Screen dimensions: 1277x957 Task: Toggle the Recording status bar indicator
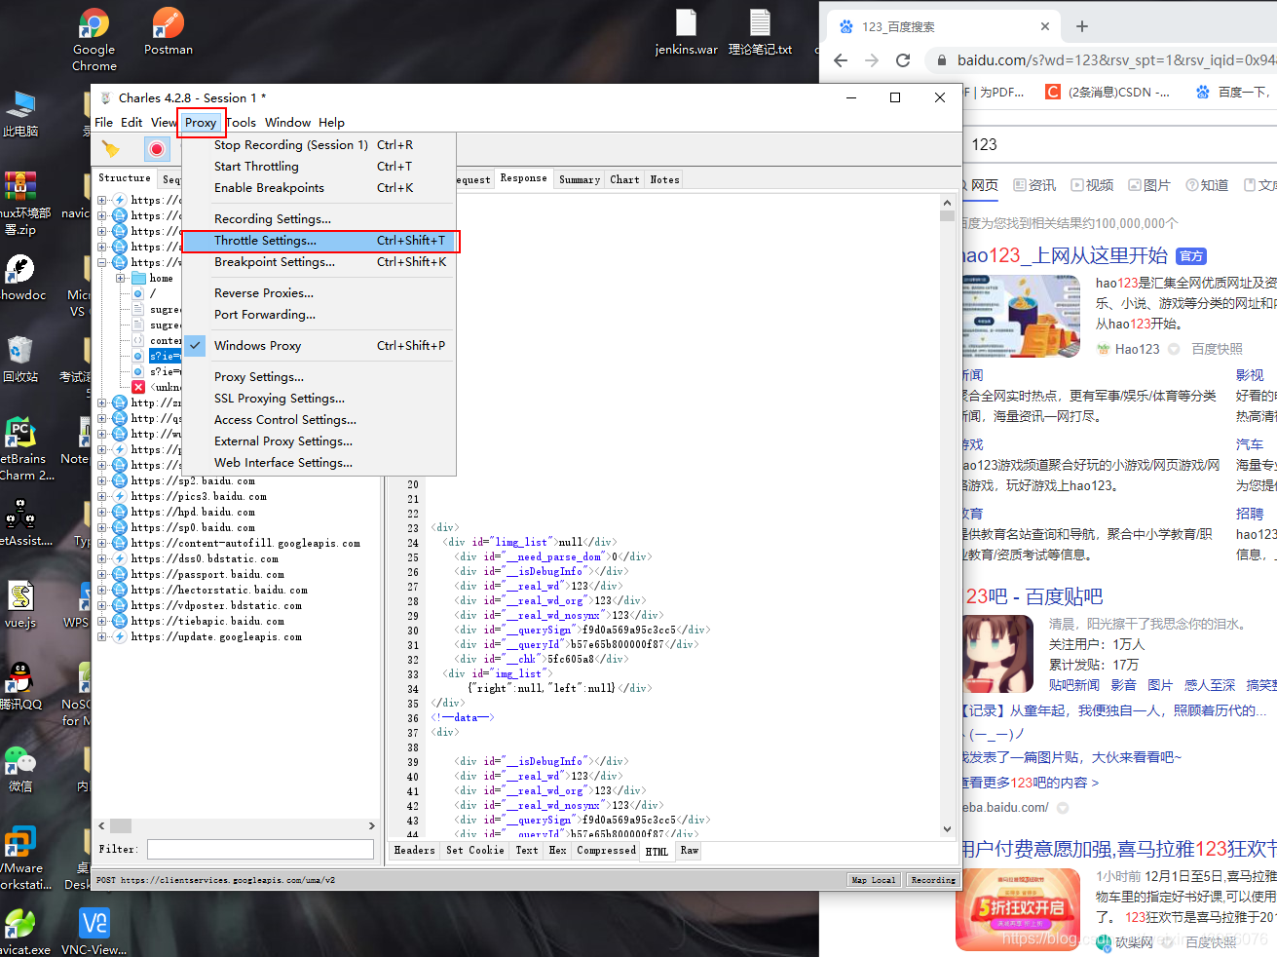pos(932,880)
